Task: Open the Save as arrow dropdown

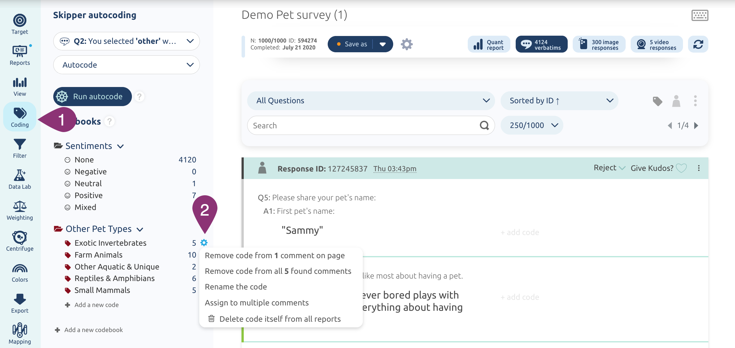Action: click(383, 44)
